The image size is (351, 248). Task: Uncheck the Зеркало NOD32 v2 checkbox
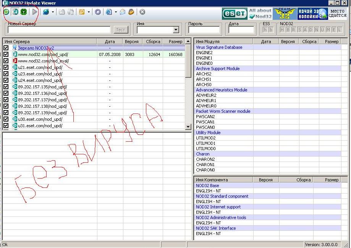(x=6, y=48)
